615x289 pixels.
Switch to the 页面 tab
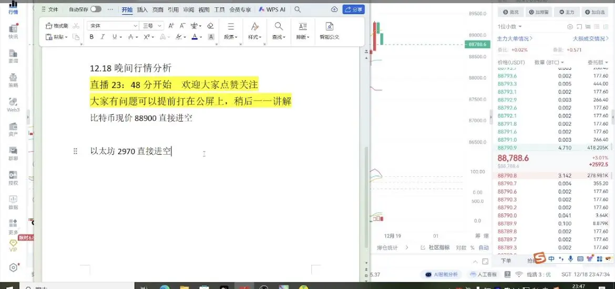[x=158, y=10]
